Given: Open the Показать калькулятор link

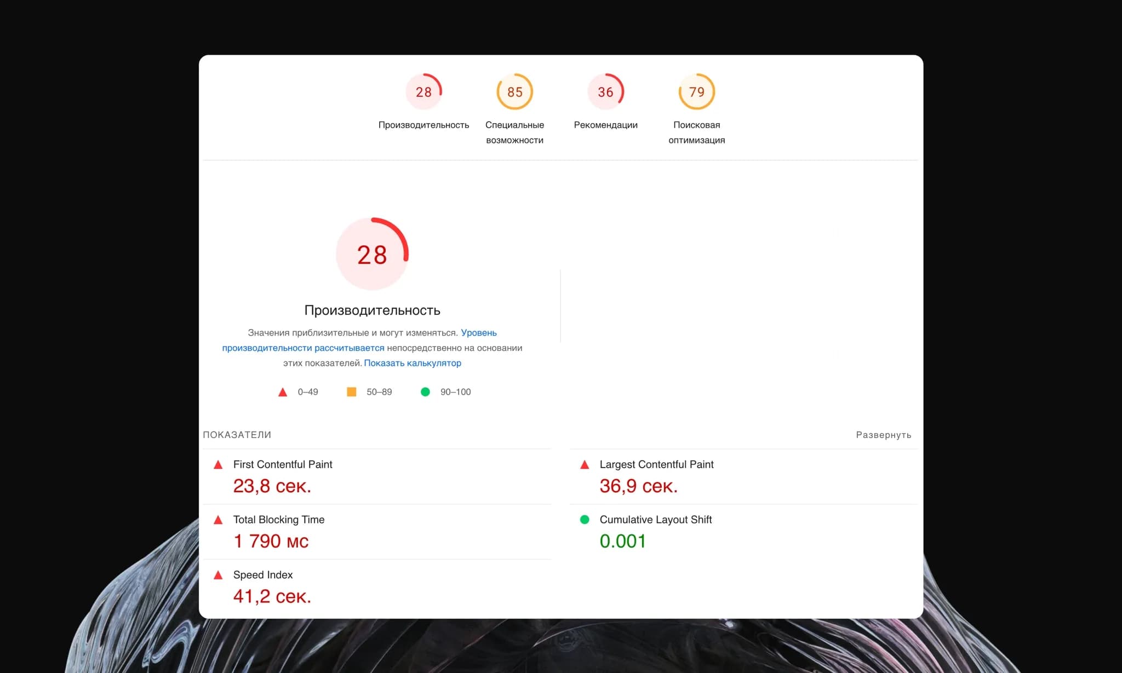Looking at the screenshot, I should pyautogui.click(x=413, y=363).
